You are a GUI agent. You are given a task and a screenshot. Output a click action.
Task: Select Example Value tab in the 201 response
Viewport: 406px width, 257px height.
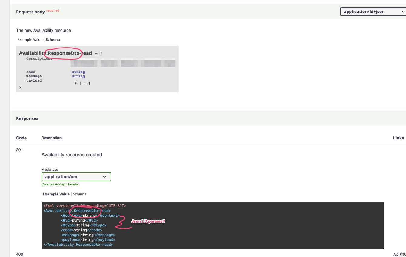coord(56,194)
